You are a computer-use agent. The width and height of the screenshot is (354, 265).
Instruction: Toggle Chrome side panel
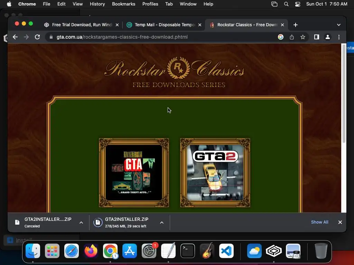tap(317, 37)
